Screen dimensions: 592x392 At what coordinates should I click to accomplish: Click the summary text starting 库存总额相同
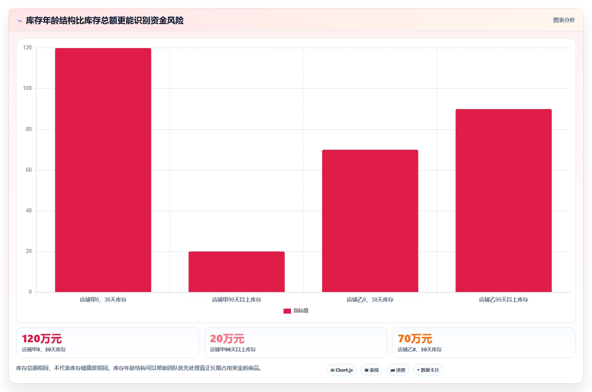click(x=139, y=368)
